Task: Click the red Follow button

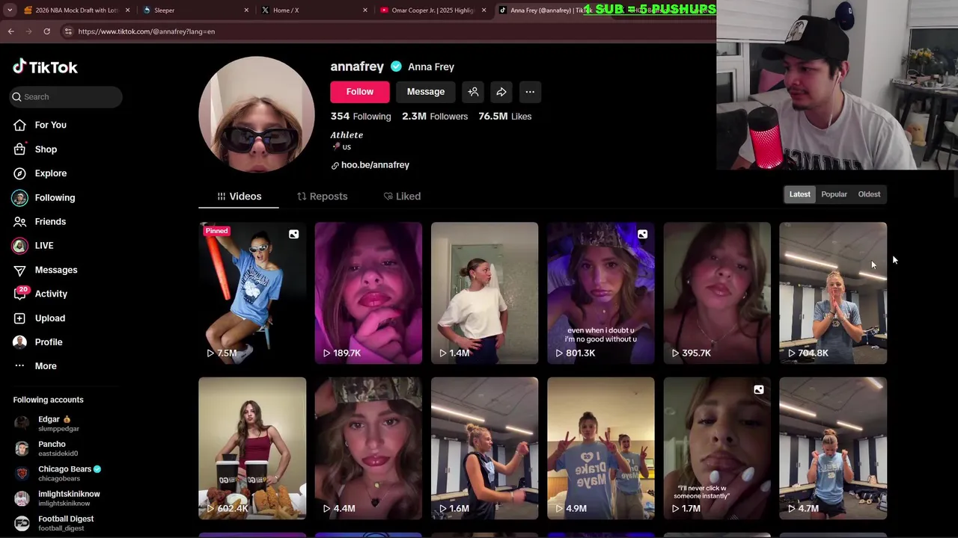Action: click(360, 92)
